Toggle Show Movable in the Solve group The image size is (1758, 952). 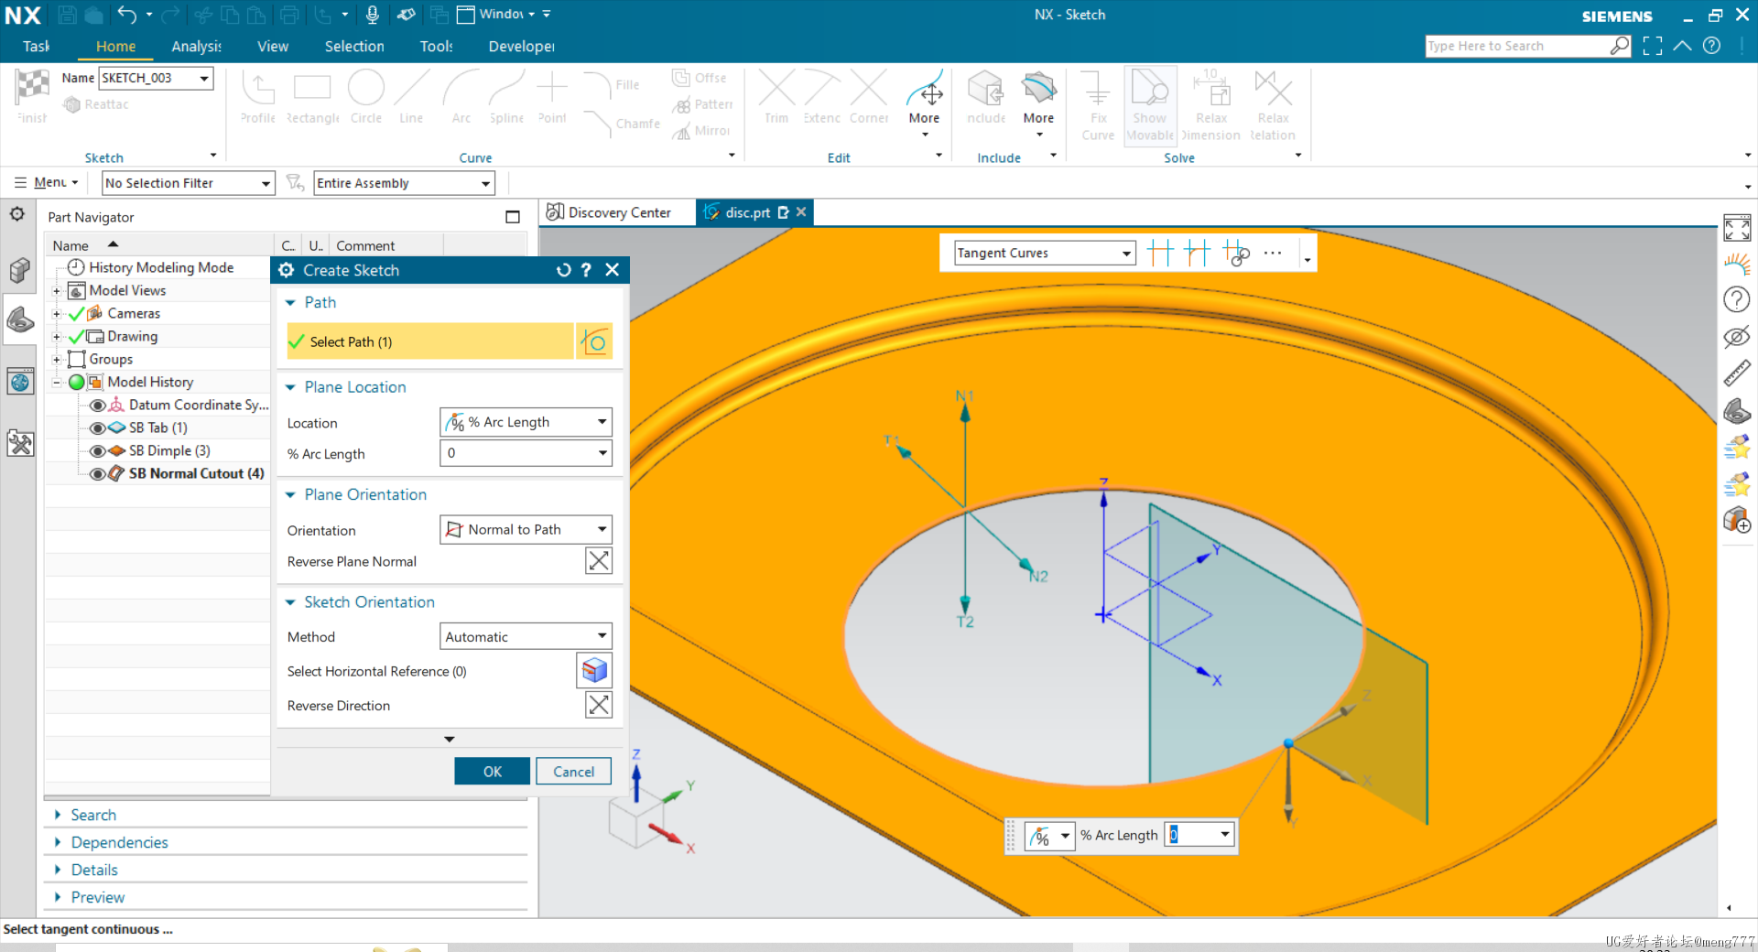click(1150, 105)
